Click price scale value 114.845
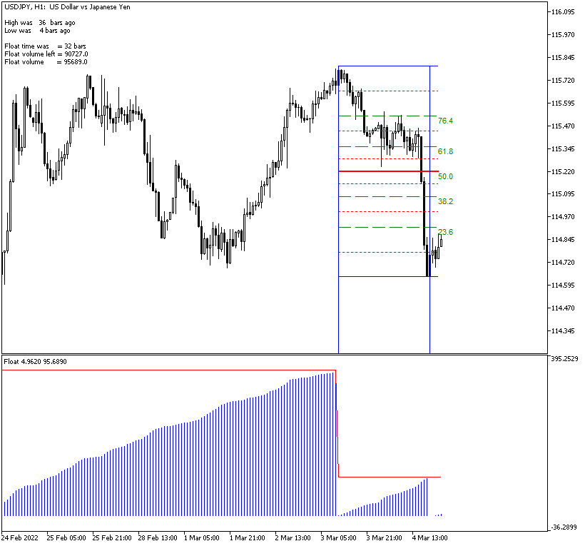 (x=563, y=240)
